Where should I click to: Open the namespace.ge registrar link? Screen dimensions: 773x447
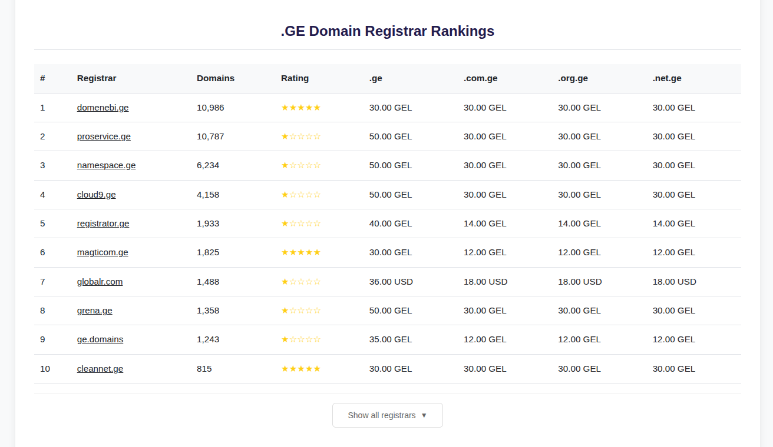click(x=106, y=165)
